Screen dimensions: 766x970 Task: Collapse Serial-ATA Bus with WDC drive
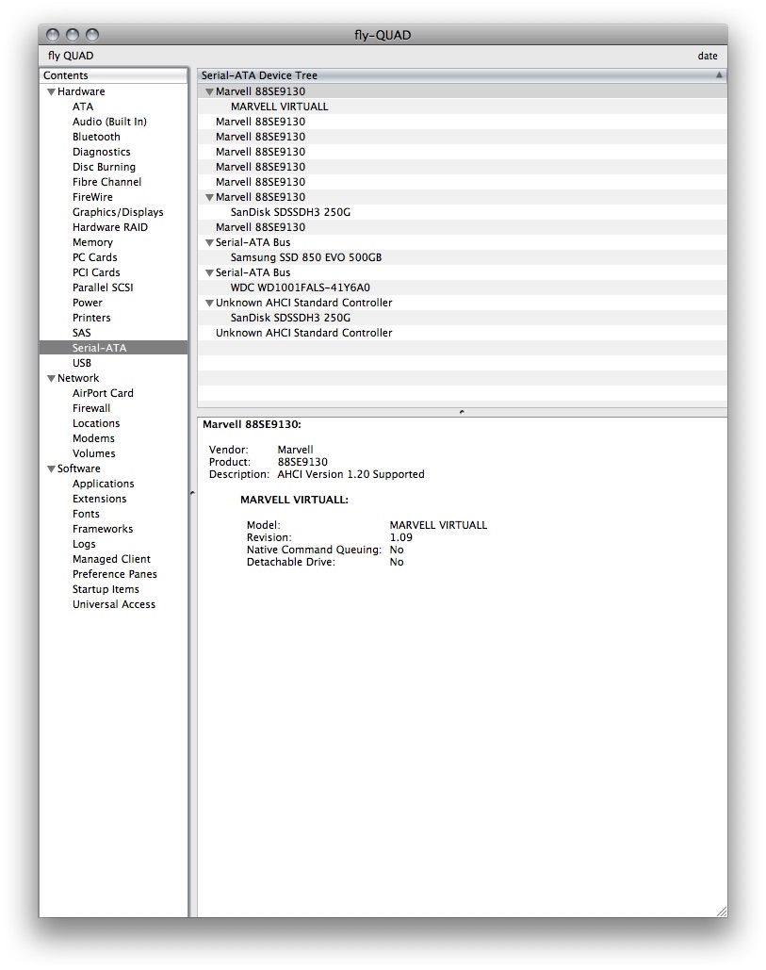click(x=209, y=272)
